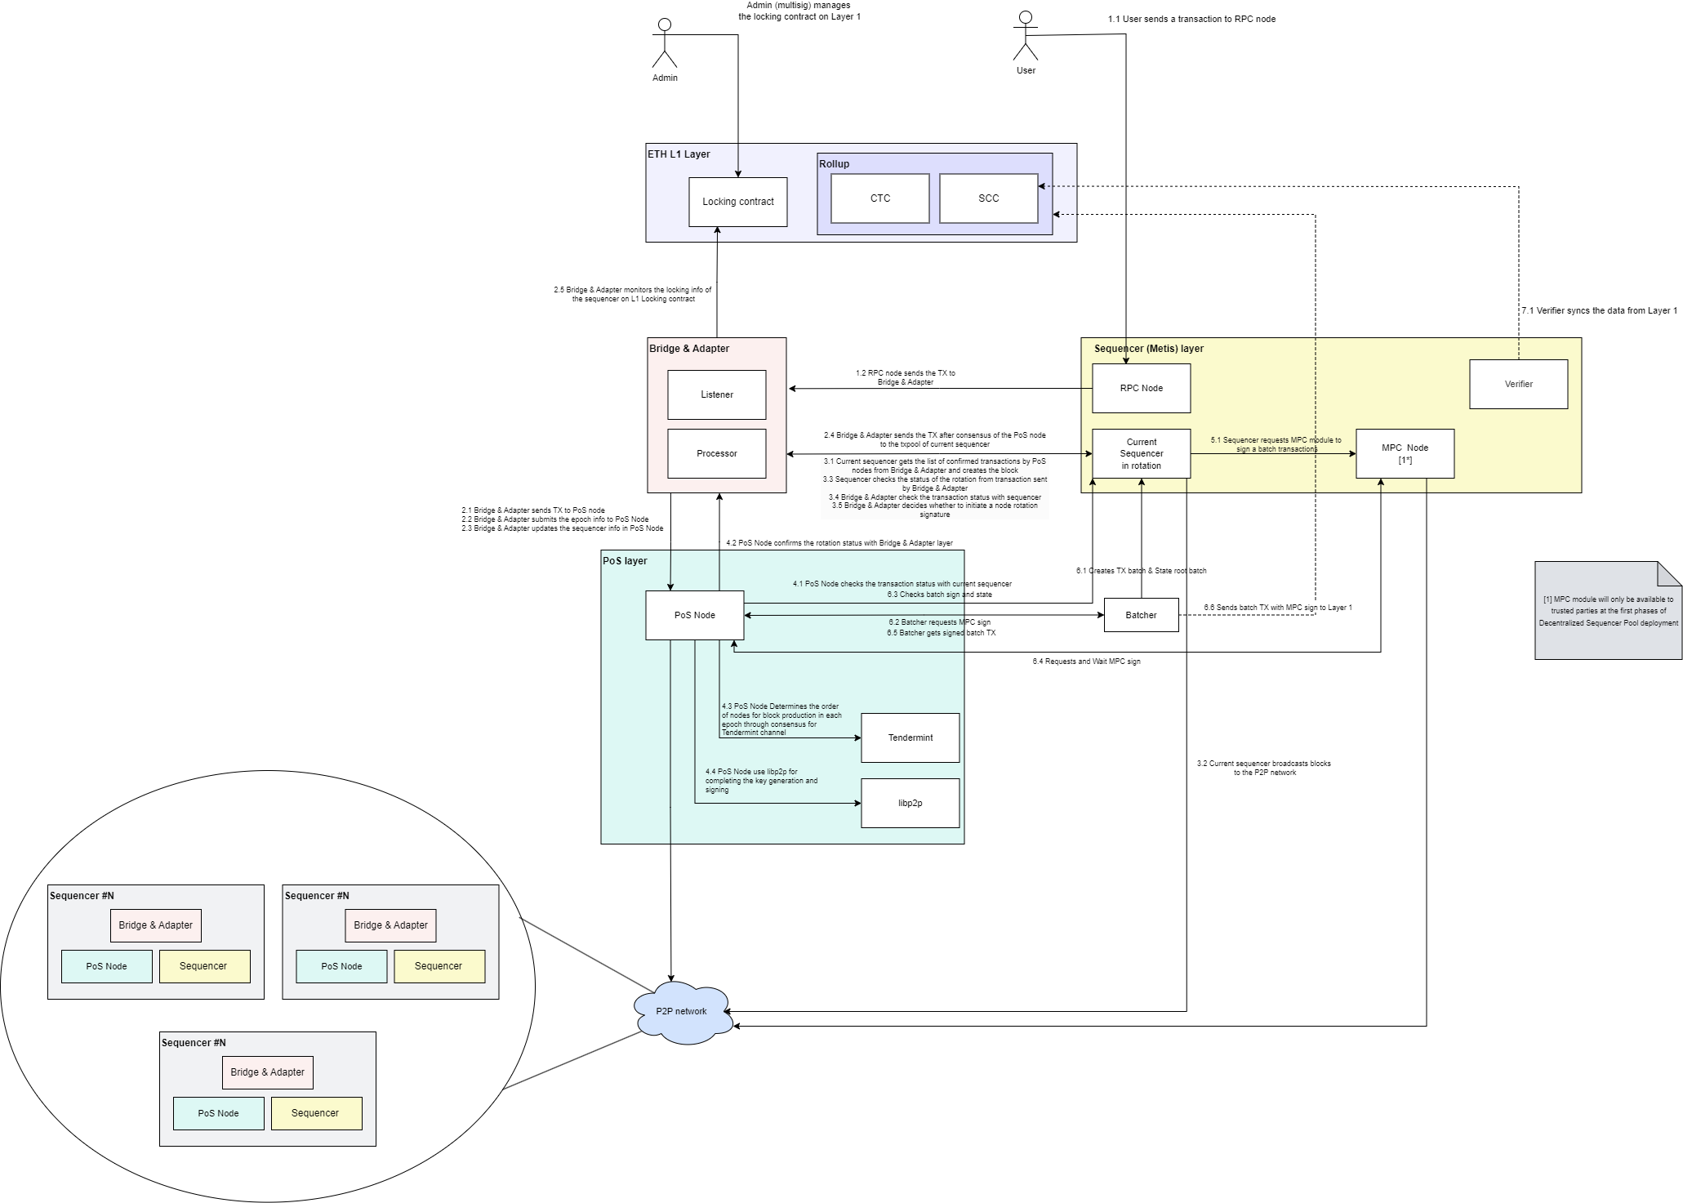Screen dimensions: 1683x1203
Task: Select the Tendermint box
Action: click(911, 737)
